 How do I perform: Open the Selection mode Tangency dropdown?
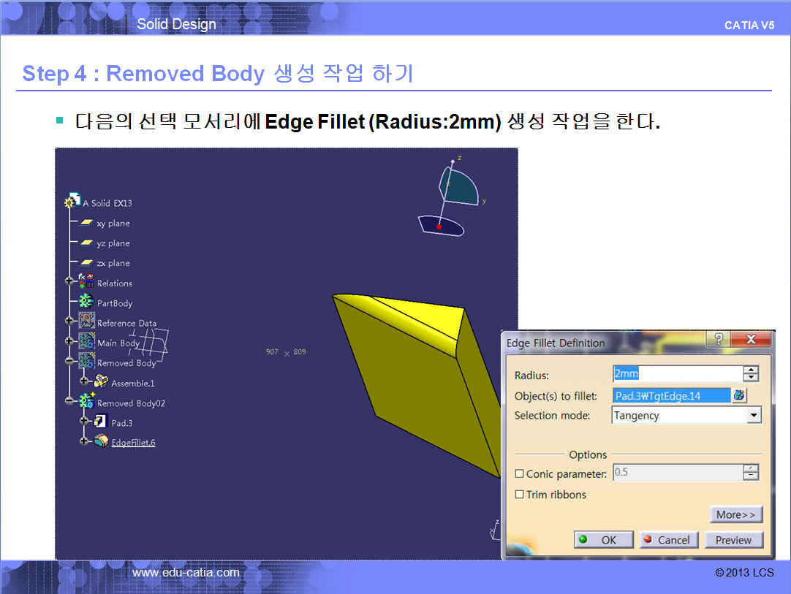coord(754,416)
